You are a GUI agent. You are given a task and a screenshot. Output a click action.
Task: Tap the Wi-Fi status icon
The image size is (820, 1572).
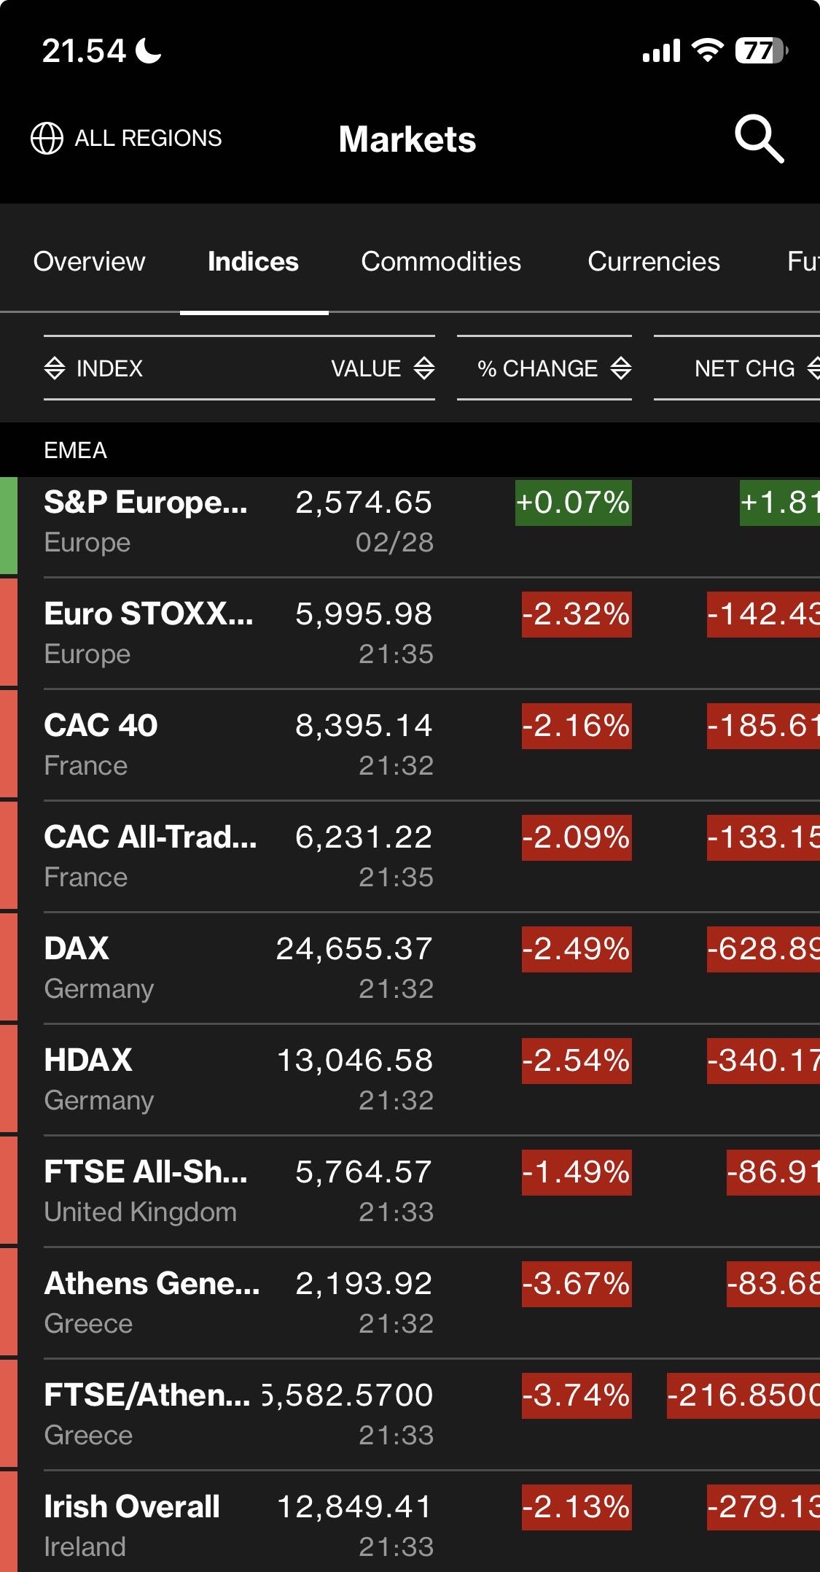click(x=706, y=50)
